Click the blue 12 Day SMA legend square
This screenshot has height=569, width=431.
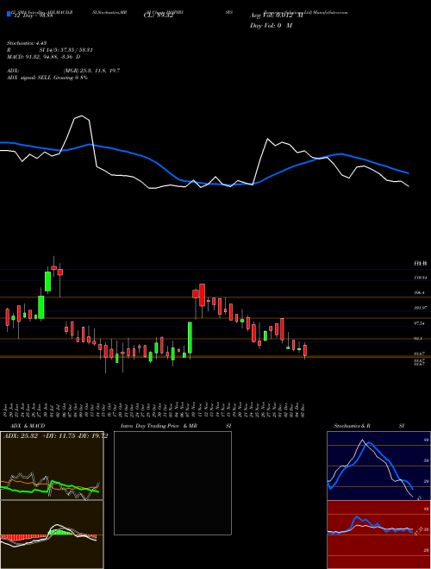coord(9,14)
